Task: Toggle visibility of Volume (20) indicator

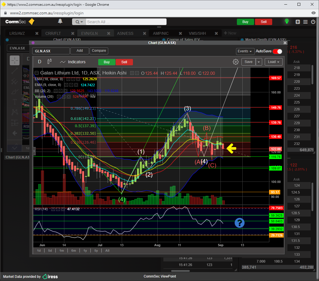Action: pos(59,97)
